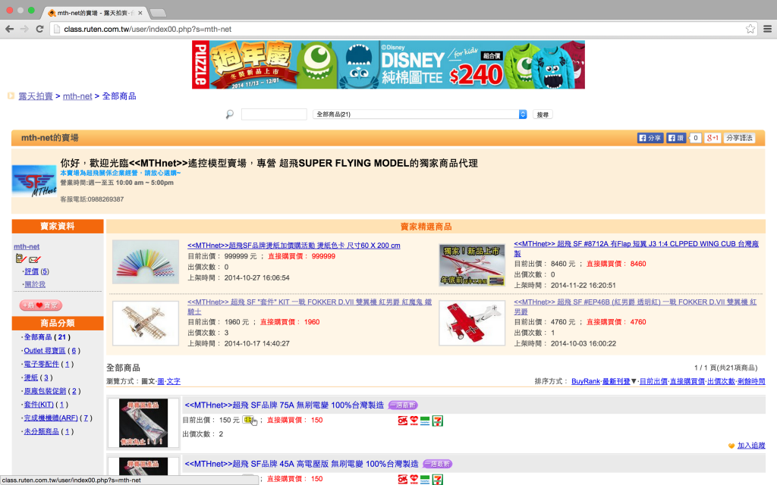Open the 燙紙 category
The height and width of the screenshot is (485, 777).
30,377
